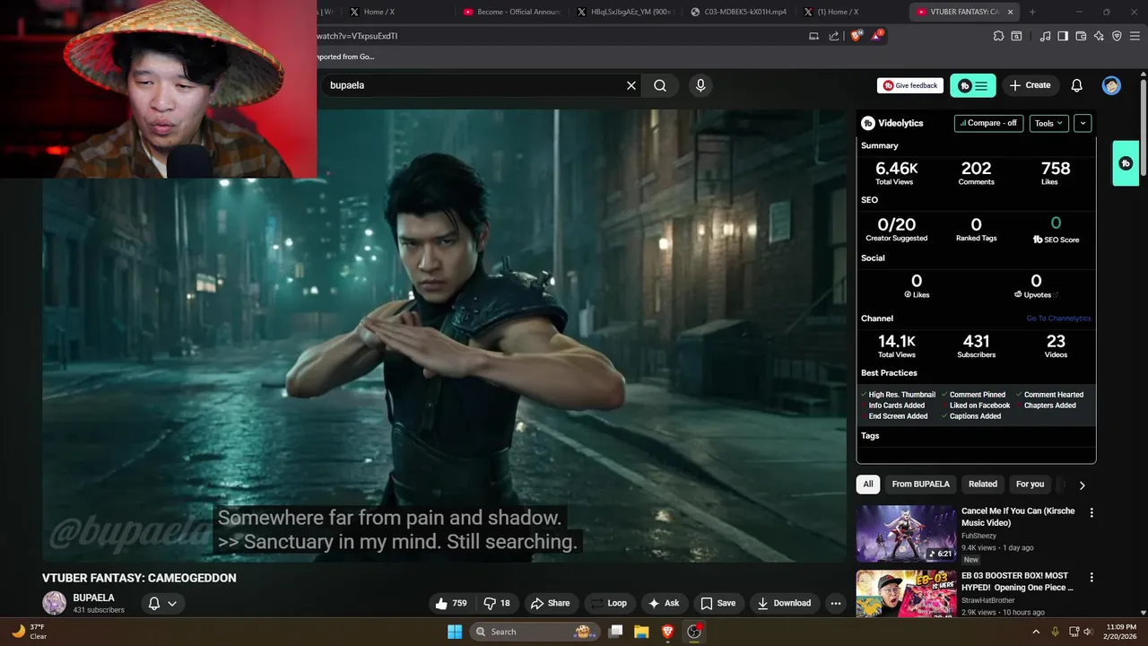Dislike the video with thumbs down
This screenshot has width=1148, height=646.
pos(498,603)
